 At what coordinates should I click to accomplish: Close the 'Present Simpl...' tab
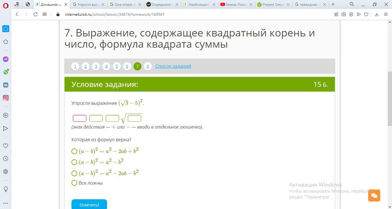point(288,4)
